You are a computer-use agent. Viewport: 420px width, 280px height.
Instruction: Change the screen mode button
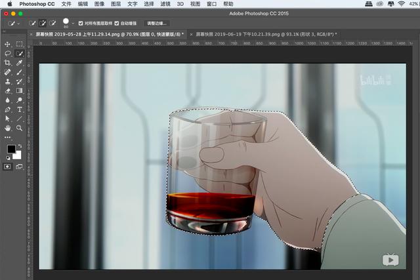pos(19,167)
